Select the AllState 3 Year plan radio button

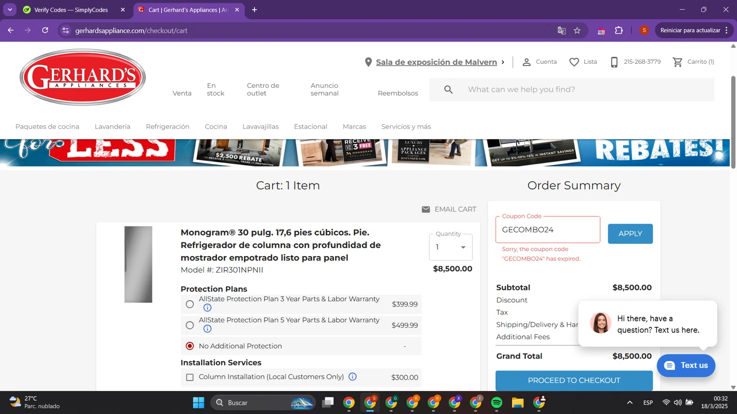[x=190, y=304]
